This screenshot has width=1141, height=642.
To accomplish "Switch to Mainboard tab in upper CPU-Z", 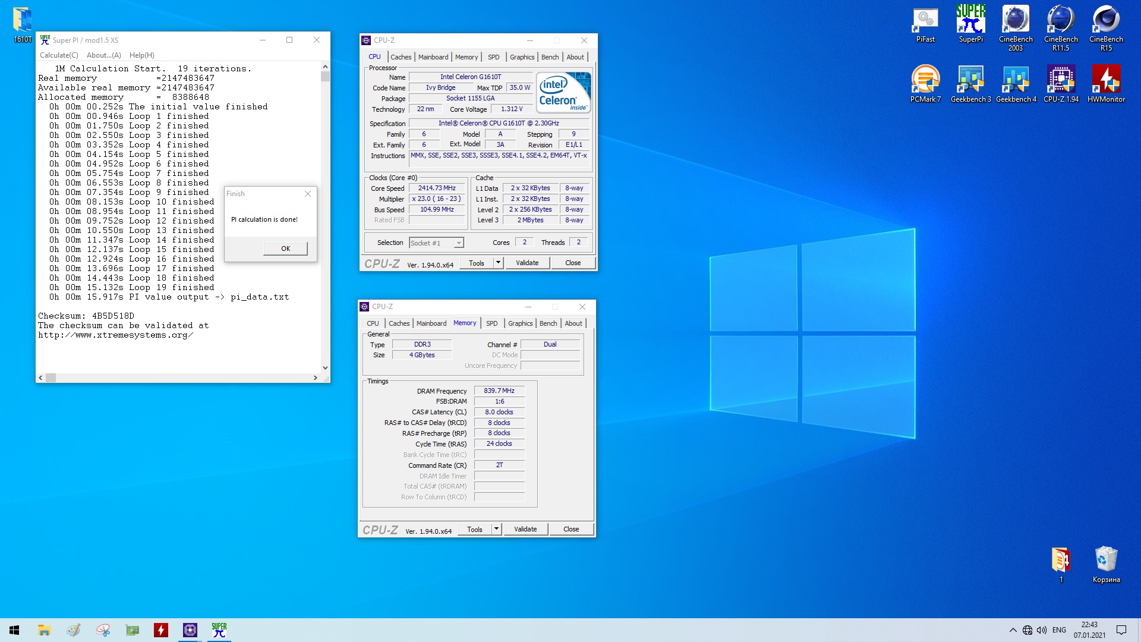I will 433,57.
